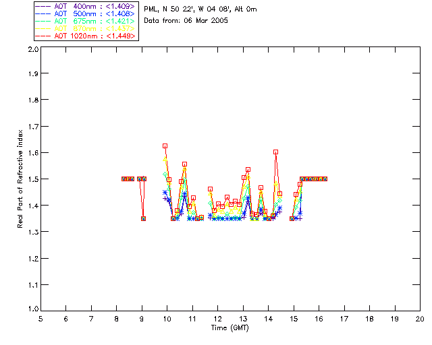The height and width of the screenshot is (345, 432).
Task: Click the green dashed line sample in legend
Action: [x=43, y=21]
